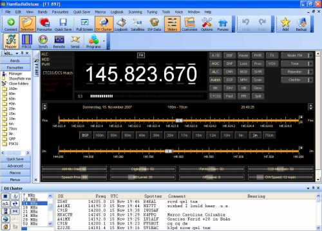The width and height of the screenshot is (322, 231).
Task: Open the Logbook toolbar icon
Action: coord(121,24)
